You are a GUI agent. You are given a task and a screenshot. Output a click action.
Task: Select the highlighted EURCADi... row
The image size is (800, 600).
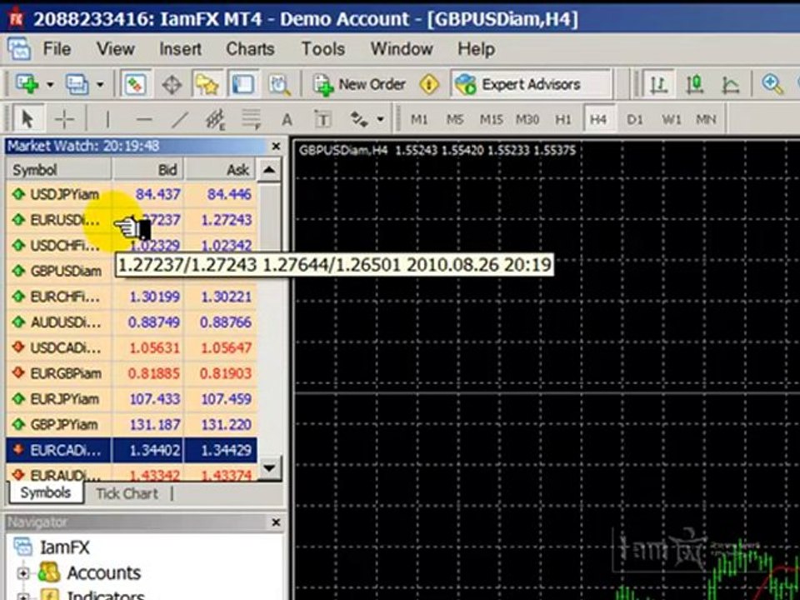(132, 450)
